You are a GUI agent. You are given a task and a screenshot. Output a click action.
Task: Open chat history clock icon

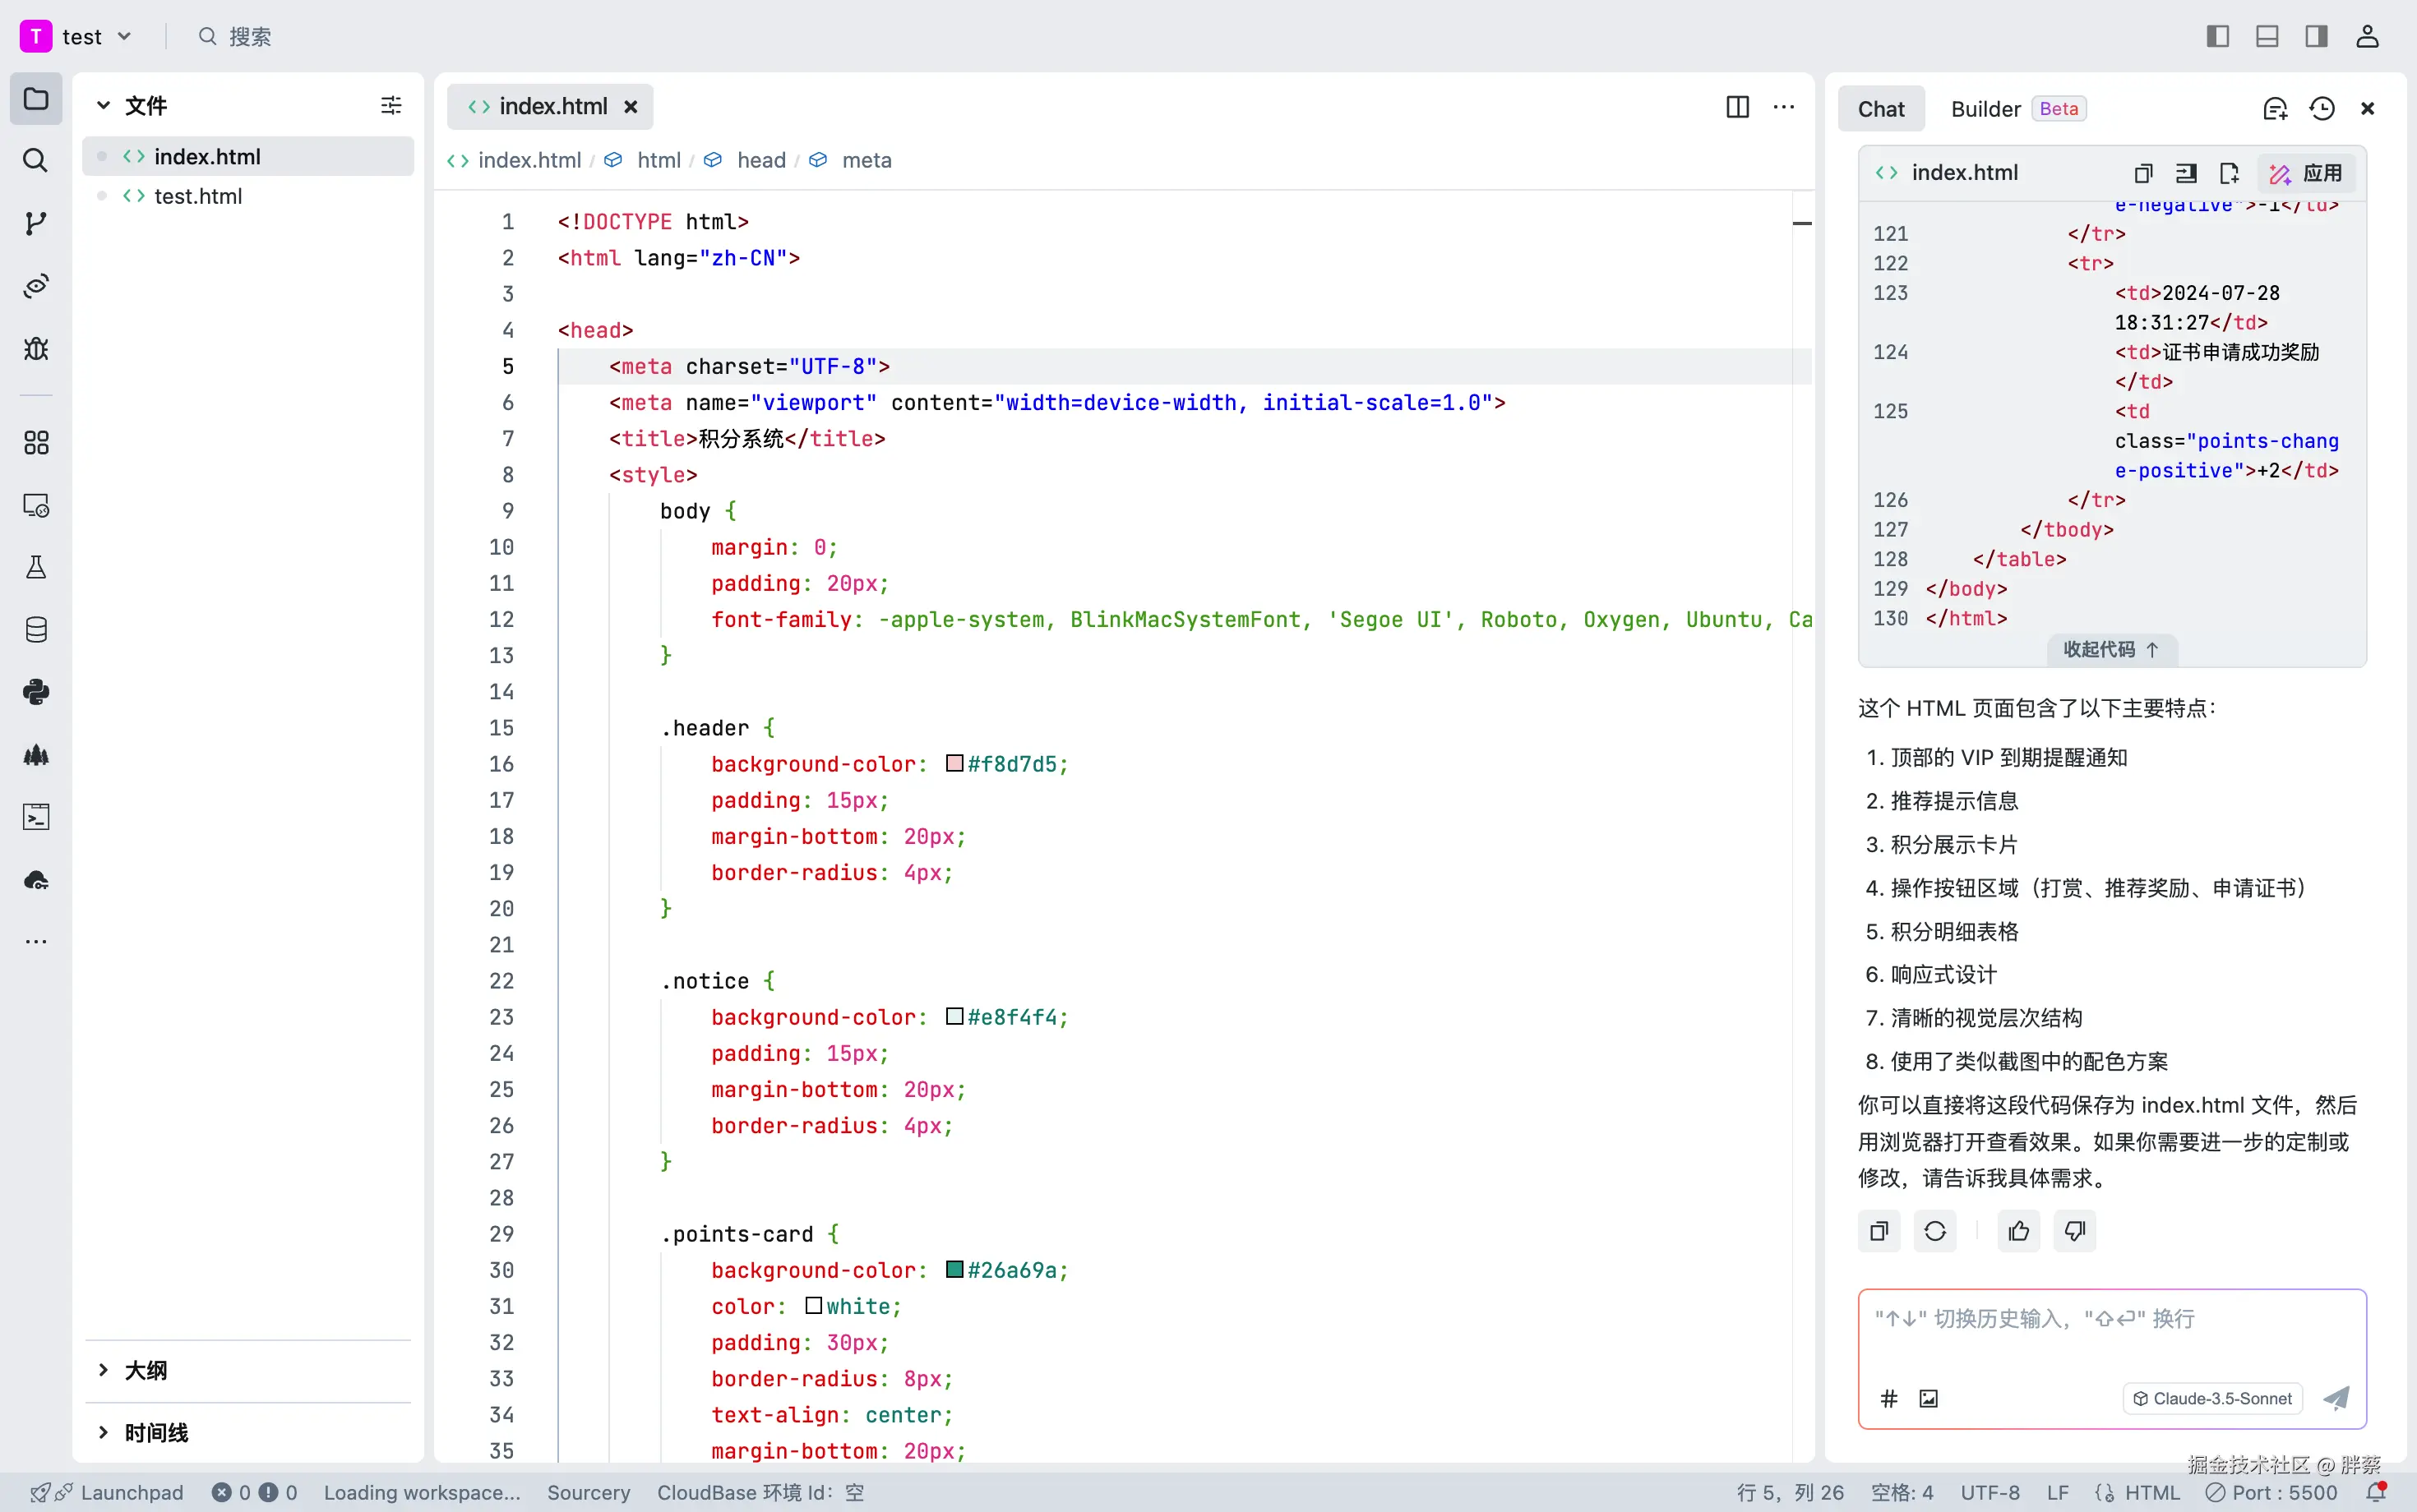click(x=2322, y=109)
